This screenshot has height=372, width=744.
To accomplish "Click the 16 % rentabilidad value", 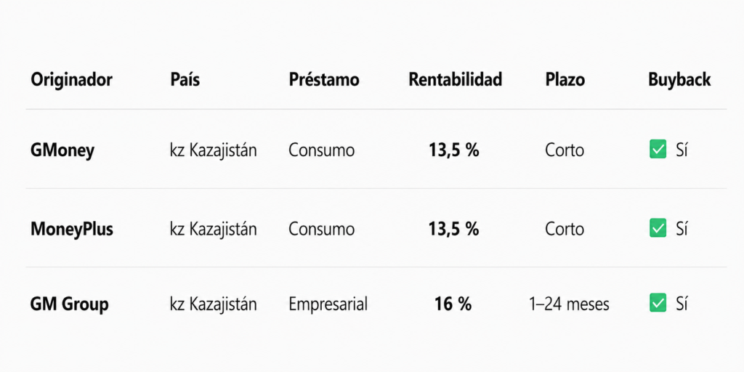I will pyautogui.click(x=453, y=304).
